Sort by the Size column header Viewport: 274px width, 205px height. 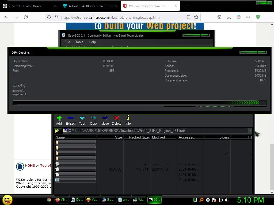[110, 137]
